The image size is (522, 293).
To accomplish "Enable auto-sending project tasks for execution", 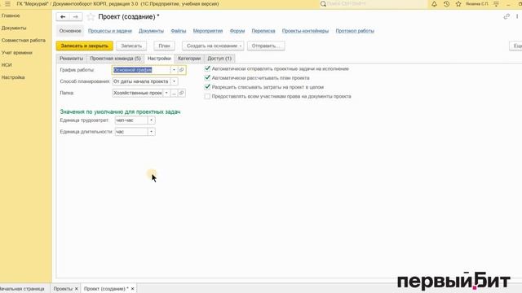I will (207, 68).
